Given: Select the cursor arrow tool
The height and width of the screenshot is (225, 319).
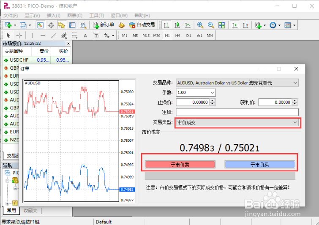Looking at the screenshot, I should 8,35.
